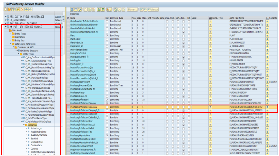279x156 pixels.
Task: Select the C_PurchasingOrgValueHelpType entity
Action: (39, 111)
